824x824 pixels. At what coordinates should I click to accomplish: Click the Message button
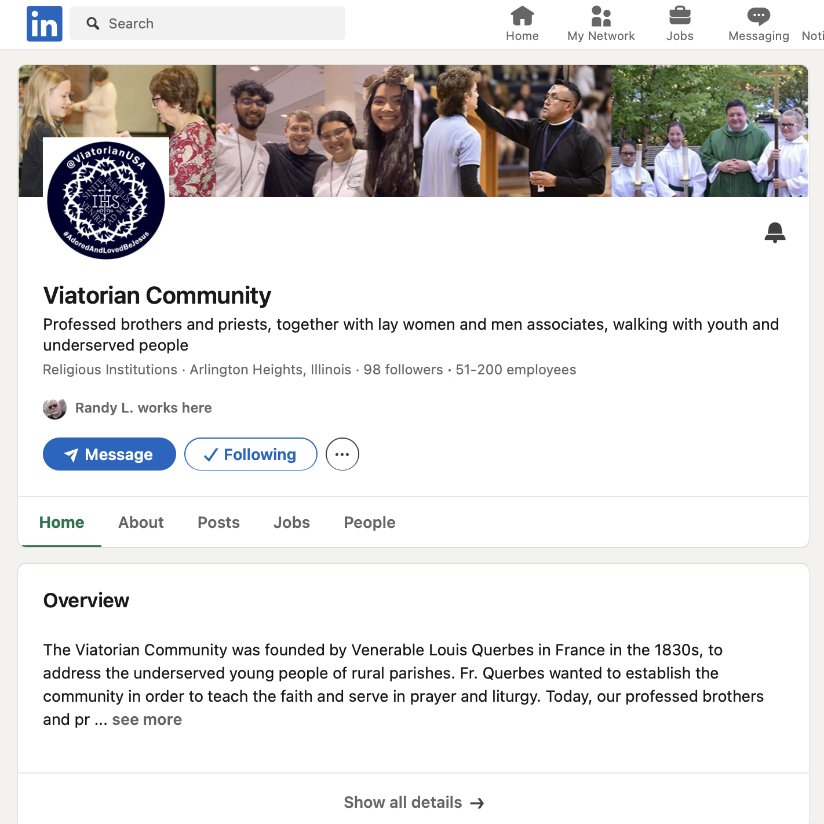pos(110,454)
